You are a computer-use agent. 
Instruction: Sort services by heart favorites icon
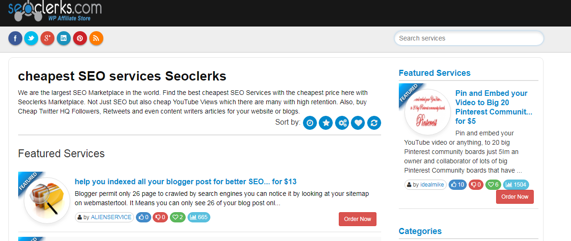click(x=358, y=123)
